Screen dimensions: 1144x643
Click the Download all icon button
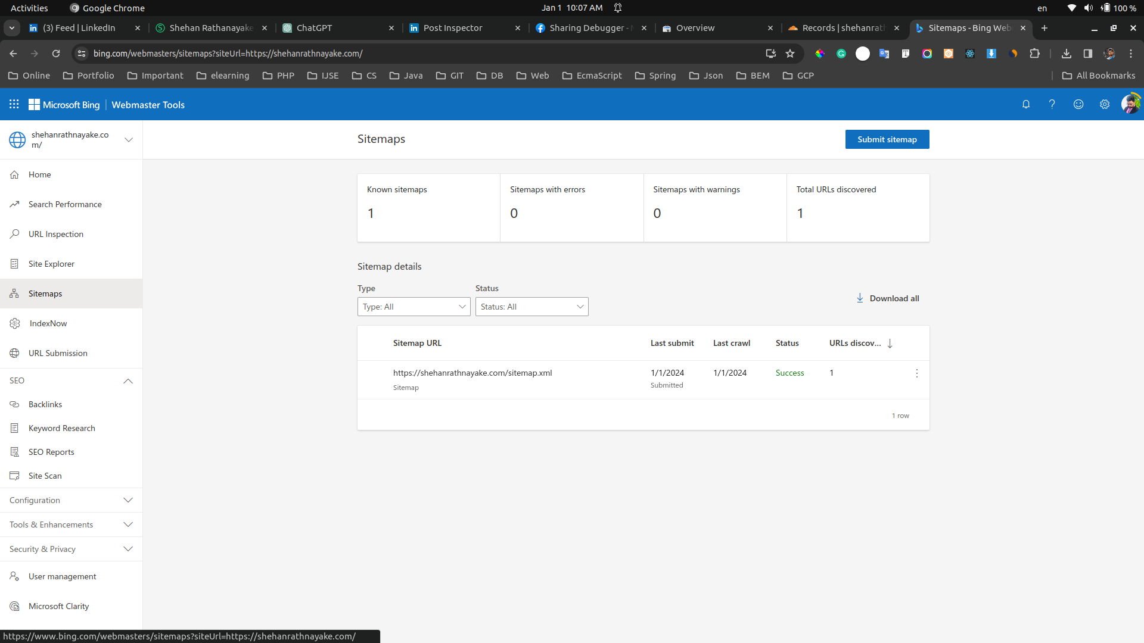click(x=860, y=298)
